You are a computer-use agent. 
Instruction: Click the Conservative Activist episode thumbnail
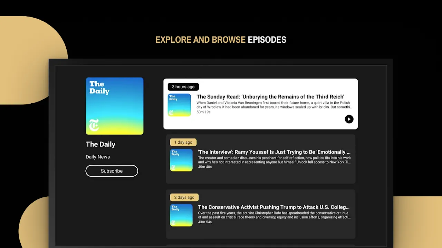(x=181, y=215)
